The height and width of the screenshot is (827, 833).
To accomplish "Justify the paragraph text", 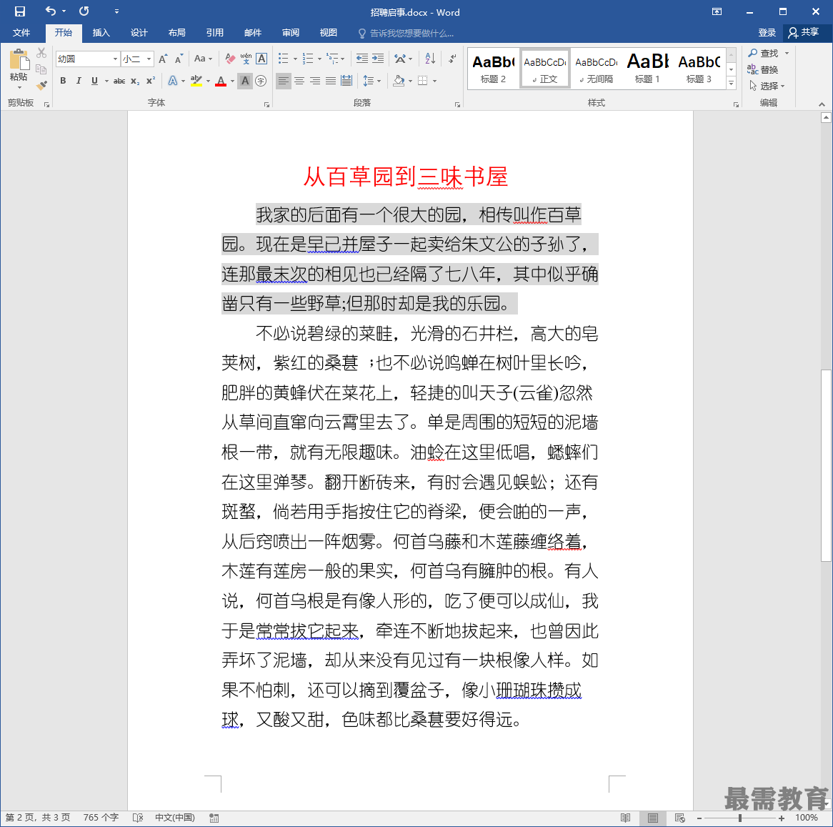I will click(x=331, y=81).
